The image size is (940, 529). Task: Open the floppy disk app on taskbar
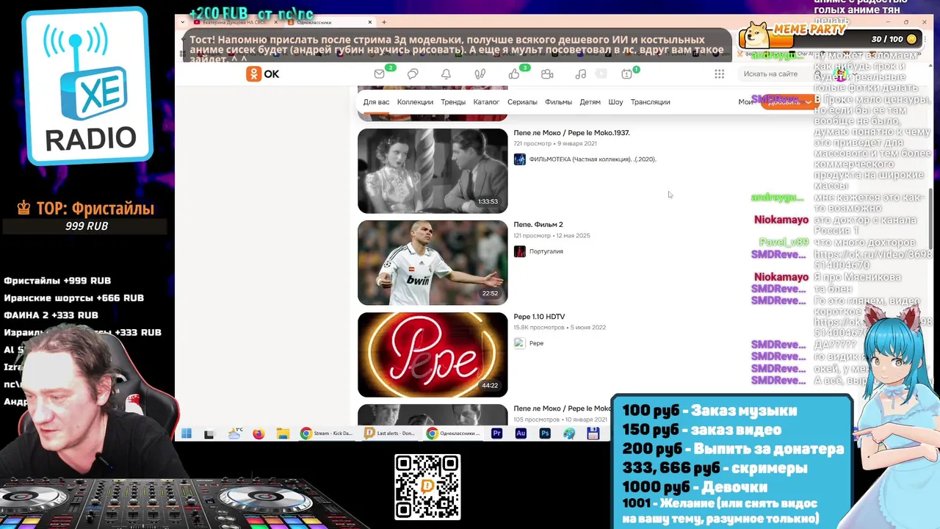[x=593, y=433]
